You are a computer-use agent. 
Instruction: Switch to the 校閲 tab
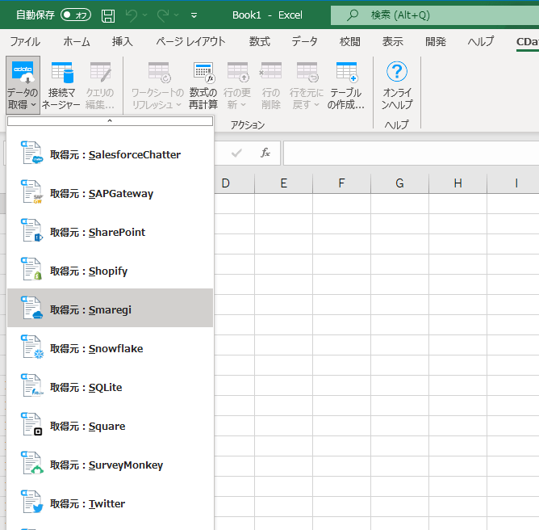click(350, 42)
